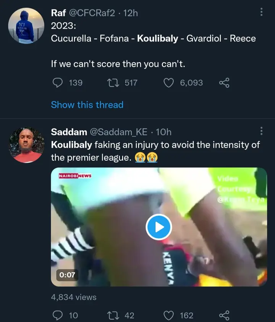Like Saddam's tweet with 162 likes

tap(169, 315)
